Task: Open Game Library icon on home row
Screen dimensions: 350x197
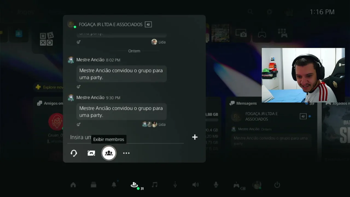Action: coord(283,33)
